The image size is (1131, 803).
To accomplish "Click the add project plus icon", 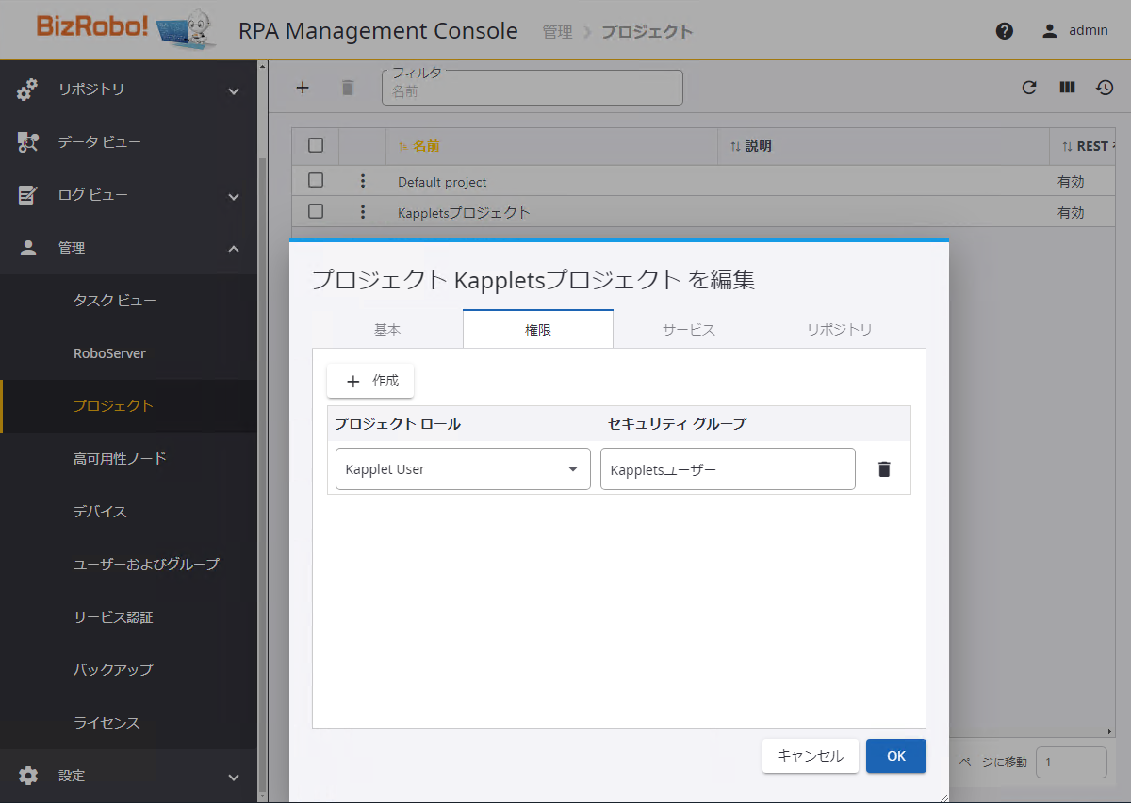I will pos(303,88).
